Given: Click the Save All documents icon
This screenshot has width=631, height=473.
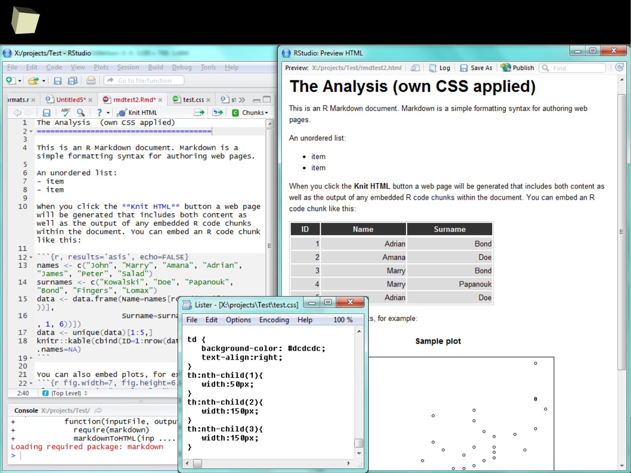Looking at the screenshot, I should coord(72,81).
